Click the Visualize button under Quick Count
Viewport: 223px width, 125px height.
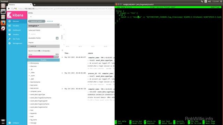click(43, 60)
